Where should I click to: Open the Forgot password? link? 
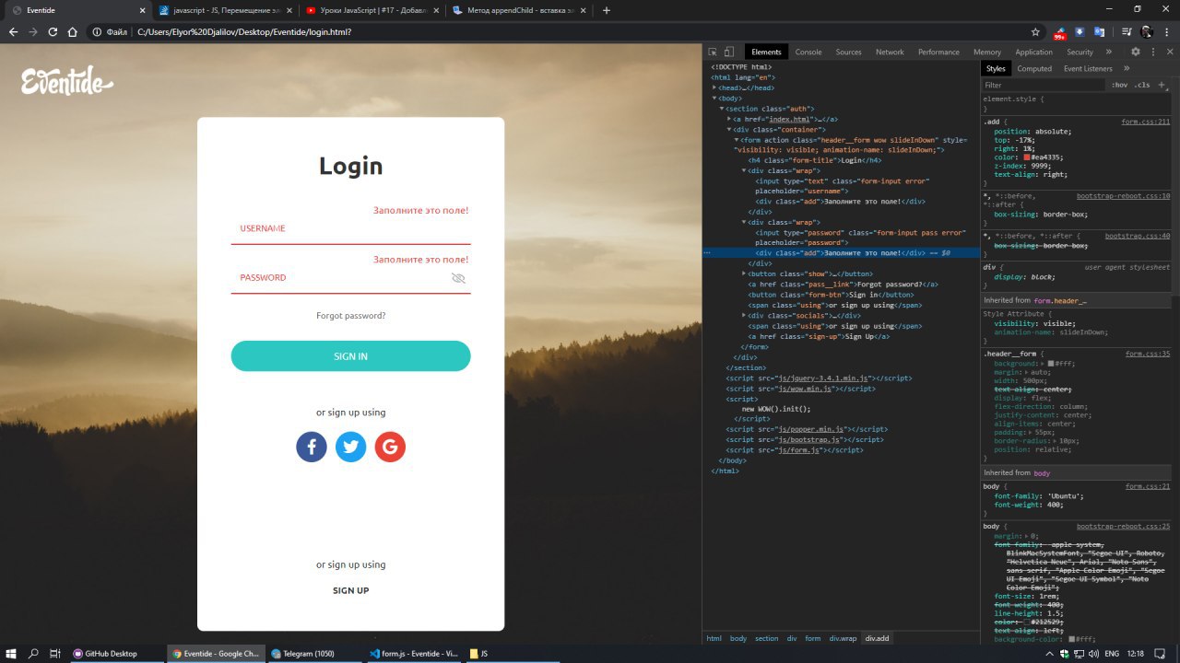tap(350, 316)
